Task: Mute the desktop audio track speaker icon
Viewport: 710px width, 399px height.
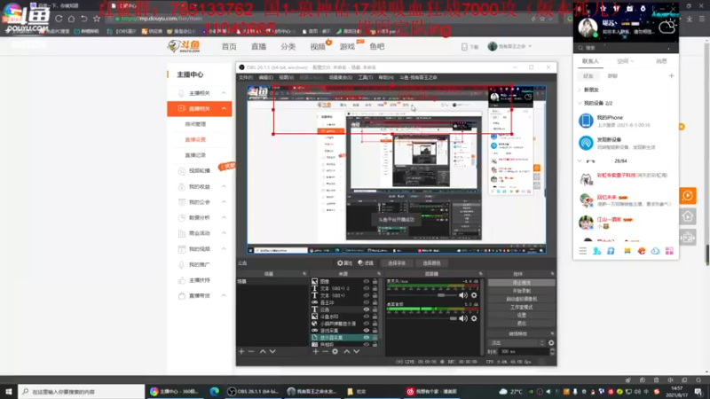Action: 462,318
